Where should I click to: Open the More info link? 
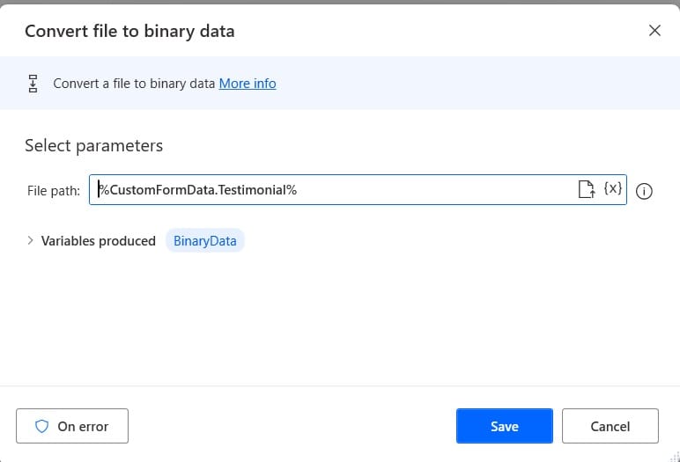[x=248, y=84]
